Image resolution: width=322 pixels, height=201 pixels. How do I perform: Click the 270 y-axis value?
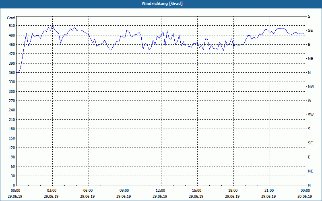[12, 101]
